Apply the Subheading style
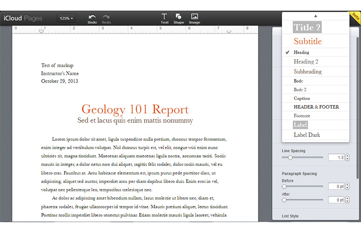The image size is (361, 233). point(316,72)
